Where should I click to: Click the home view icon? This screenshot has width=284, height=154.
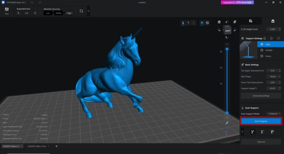[219, 22]
